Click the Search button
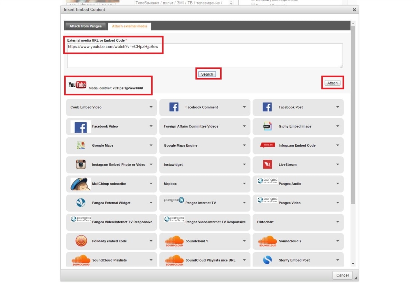Viewport: 414px width, 286px height. point(207,74)
